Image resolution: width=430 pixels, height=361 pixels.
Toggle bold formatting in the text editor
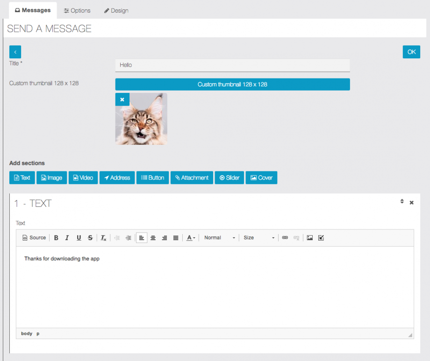pyautogui.click(x=56, y=238)
